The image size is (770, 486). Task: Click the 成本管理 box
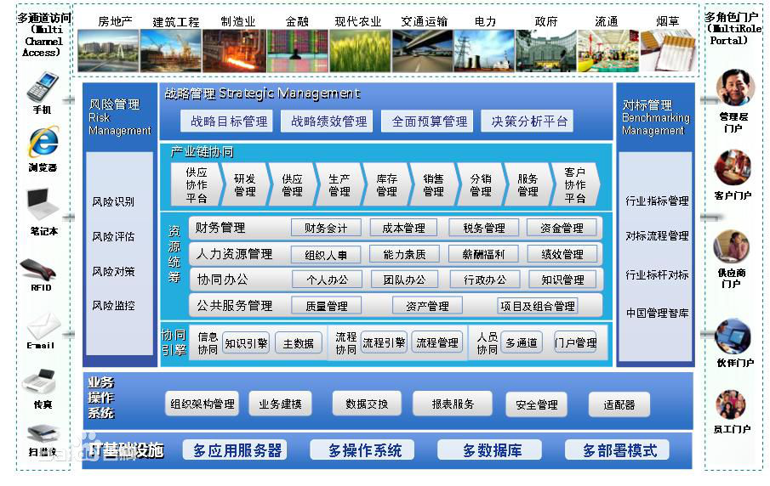click(403, 228)
